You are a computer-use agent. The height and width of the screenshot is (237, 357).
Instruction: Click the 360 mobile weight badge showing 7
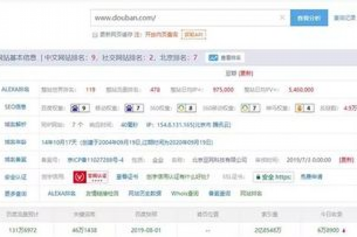point(251,108)
